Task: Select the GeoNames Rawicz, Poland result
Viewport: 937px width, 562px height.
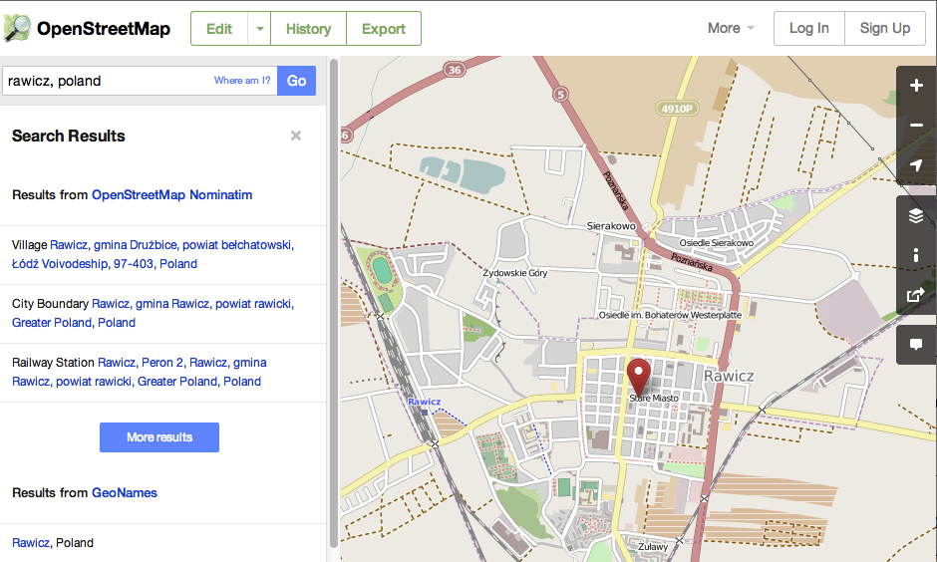Action: pyautogui.click(x=53, y=542)
